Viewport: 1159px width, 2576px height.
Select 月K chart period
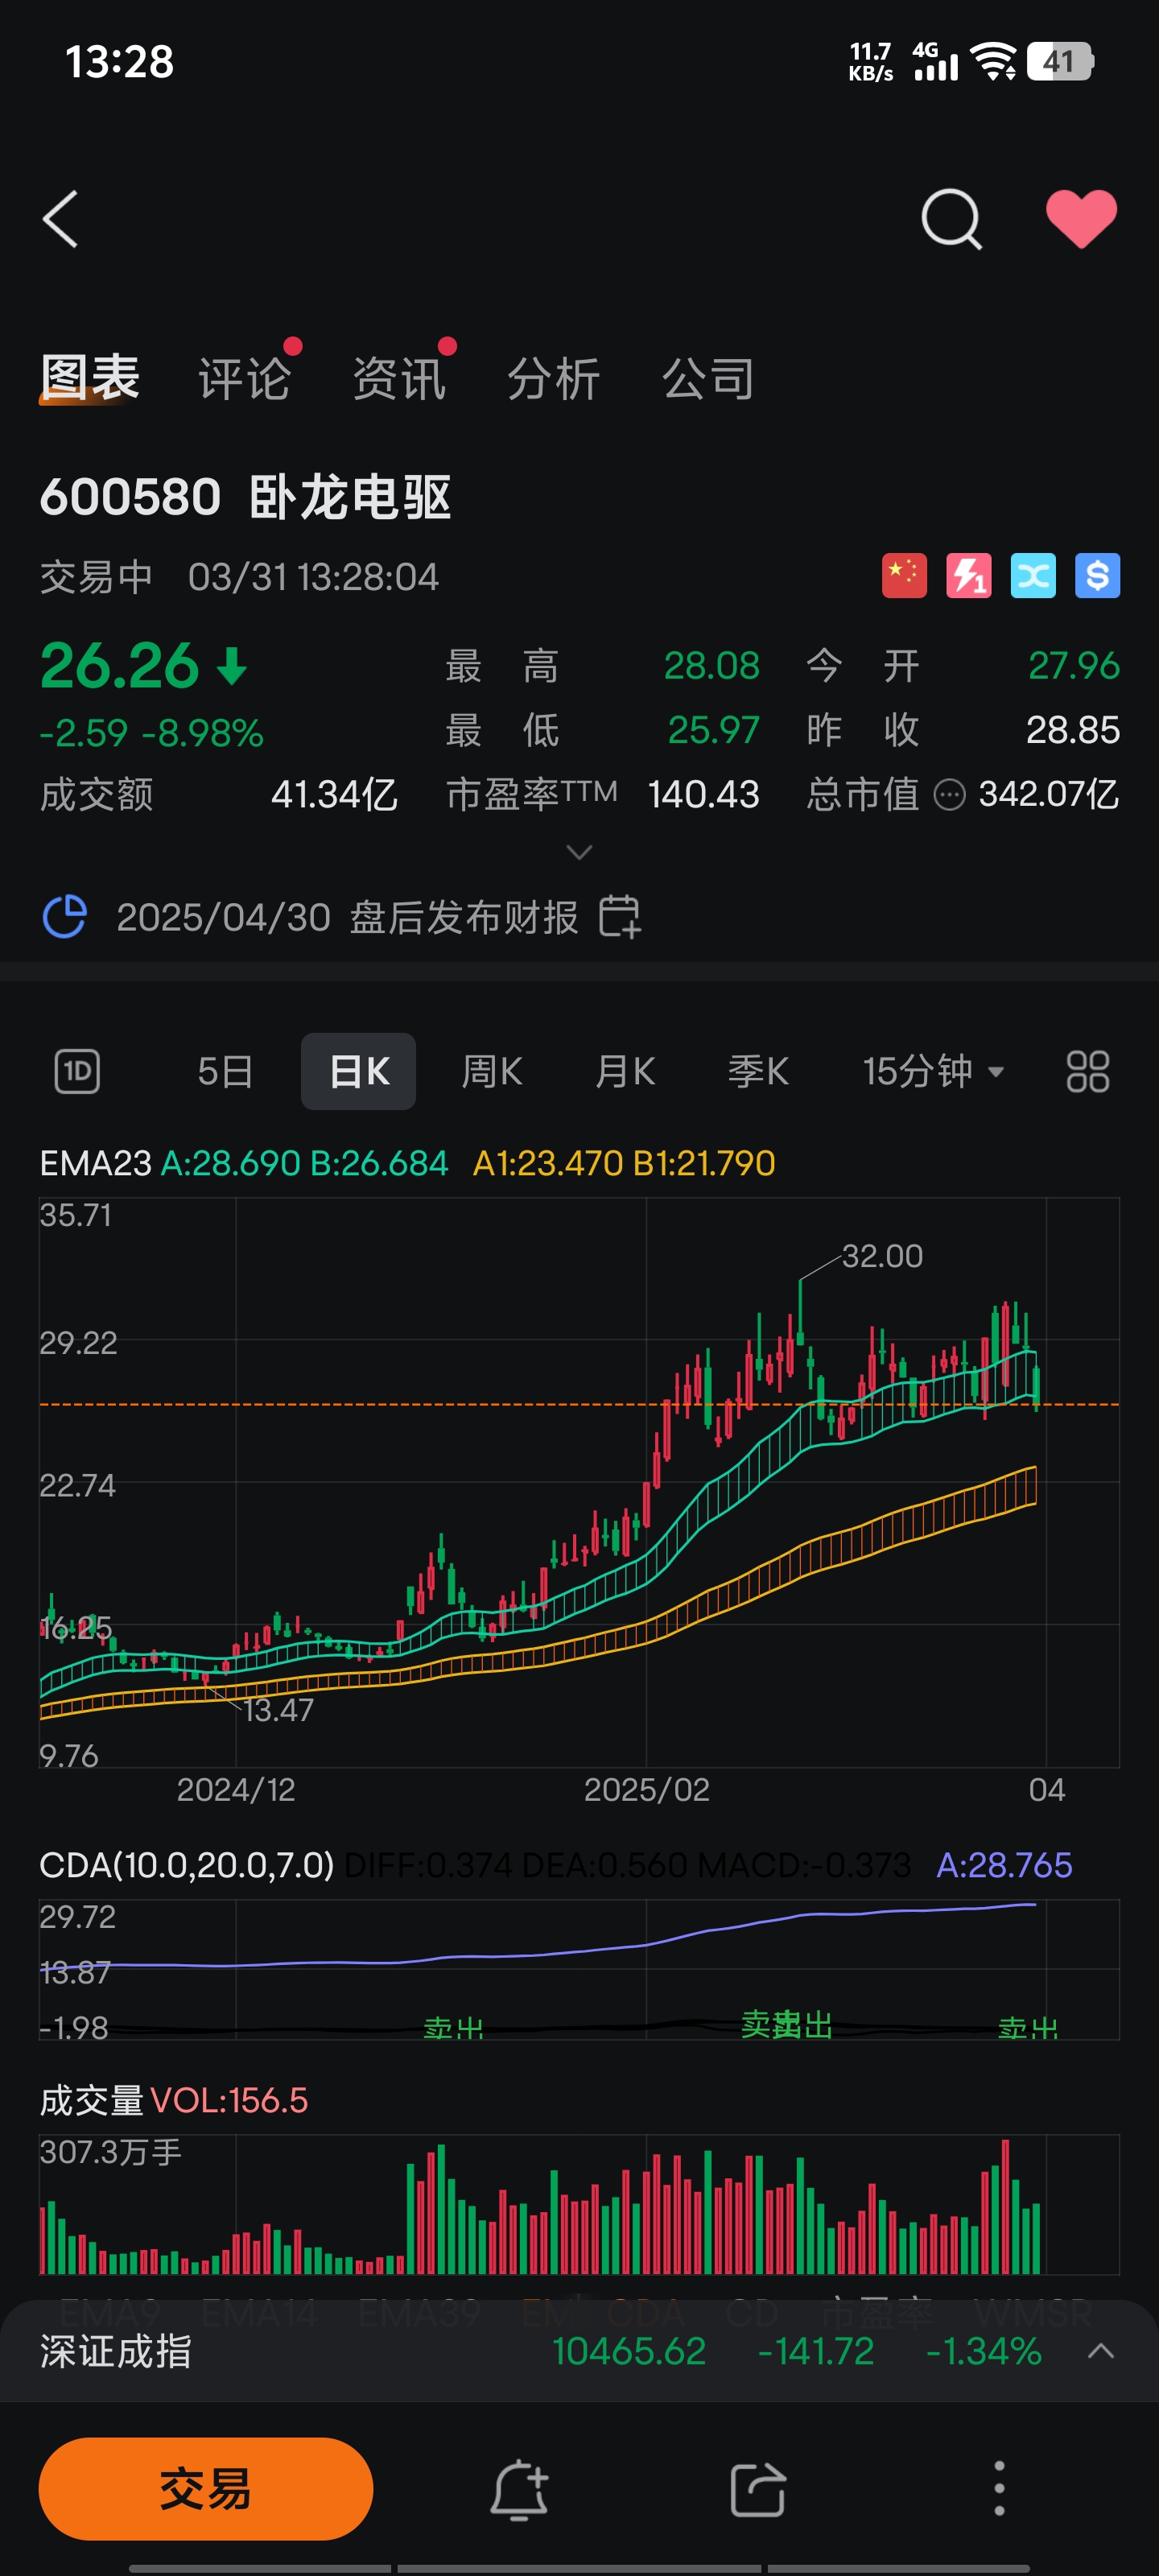point(625,1072)
